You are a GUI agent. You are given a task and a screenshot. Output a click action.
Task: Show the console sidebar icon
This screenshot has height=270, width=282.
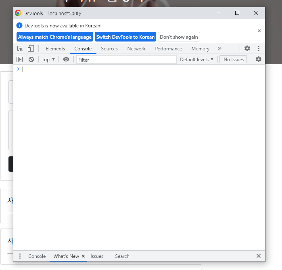20,60
